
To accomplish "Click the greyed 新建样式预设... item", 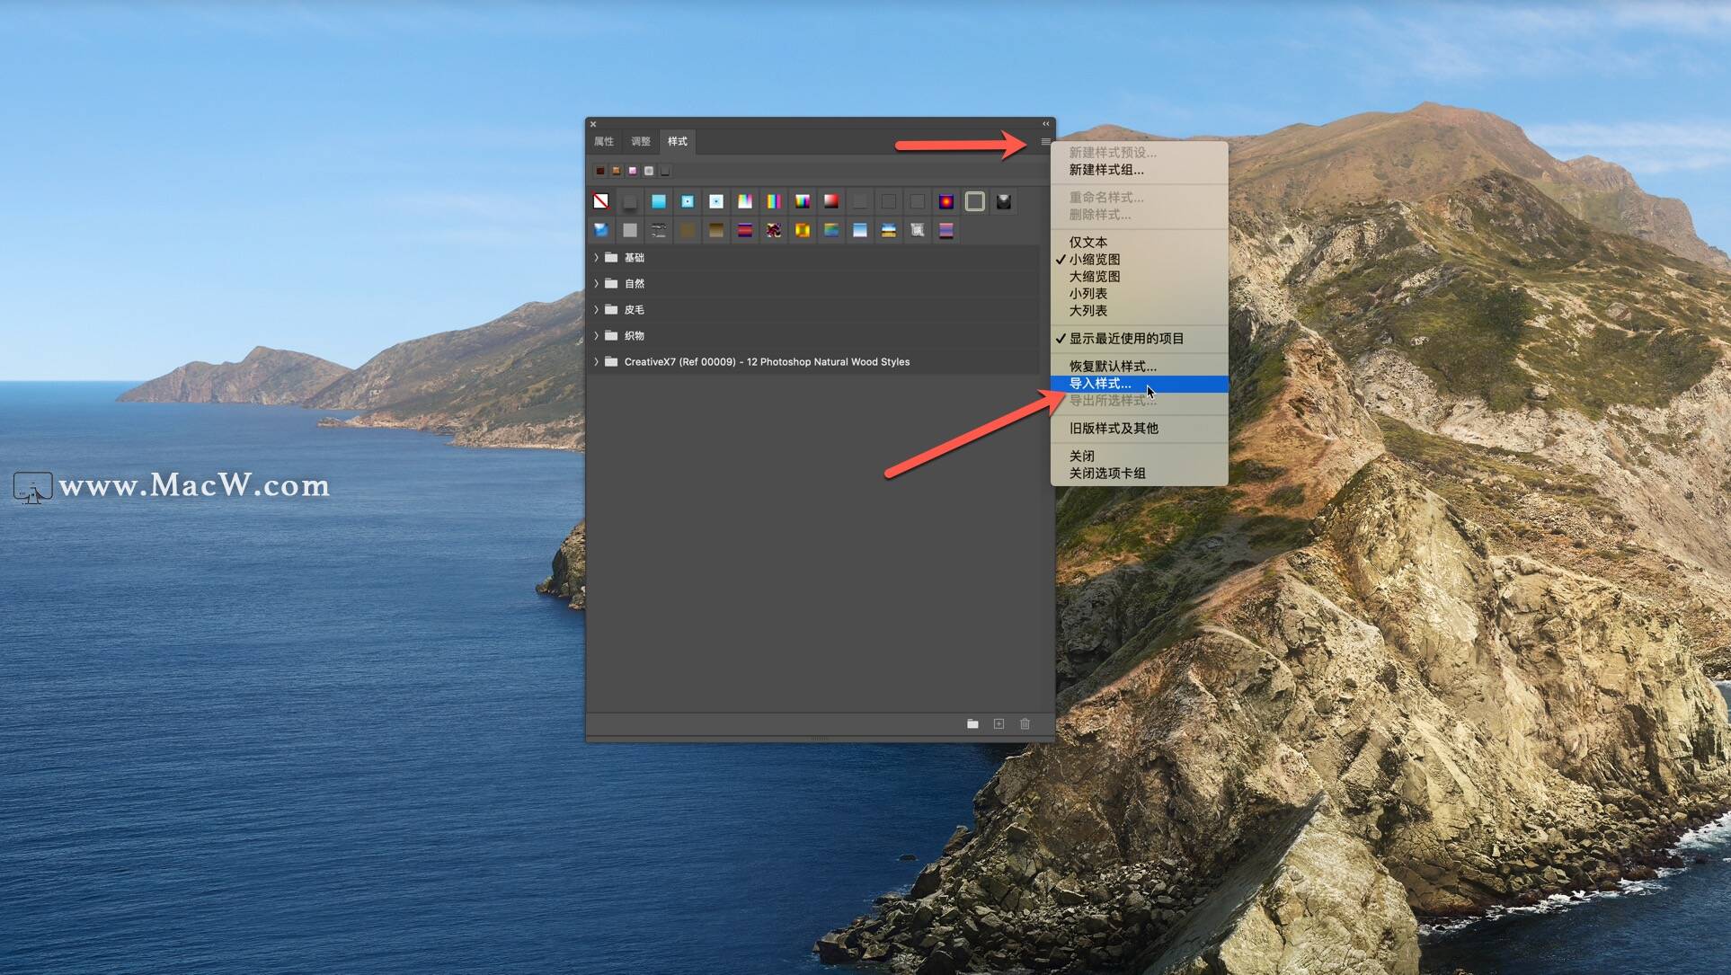I will point(1139,152).
